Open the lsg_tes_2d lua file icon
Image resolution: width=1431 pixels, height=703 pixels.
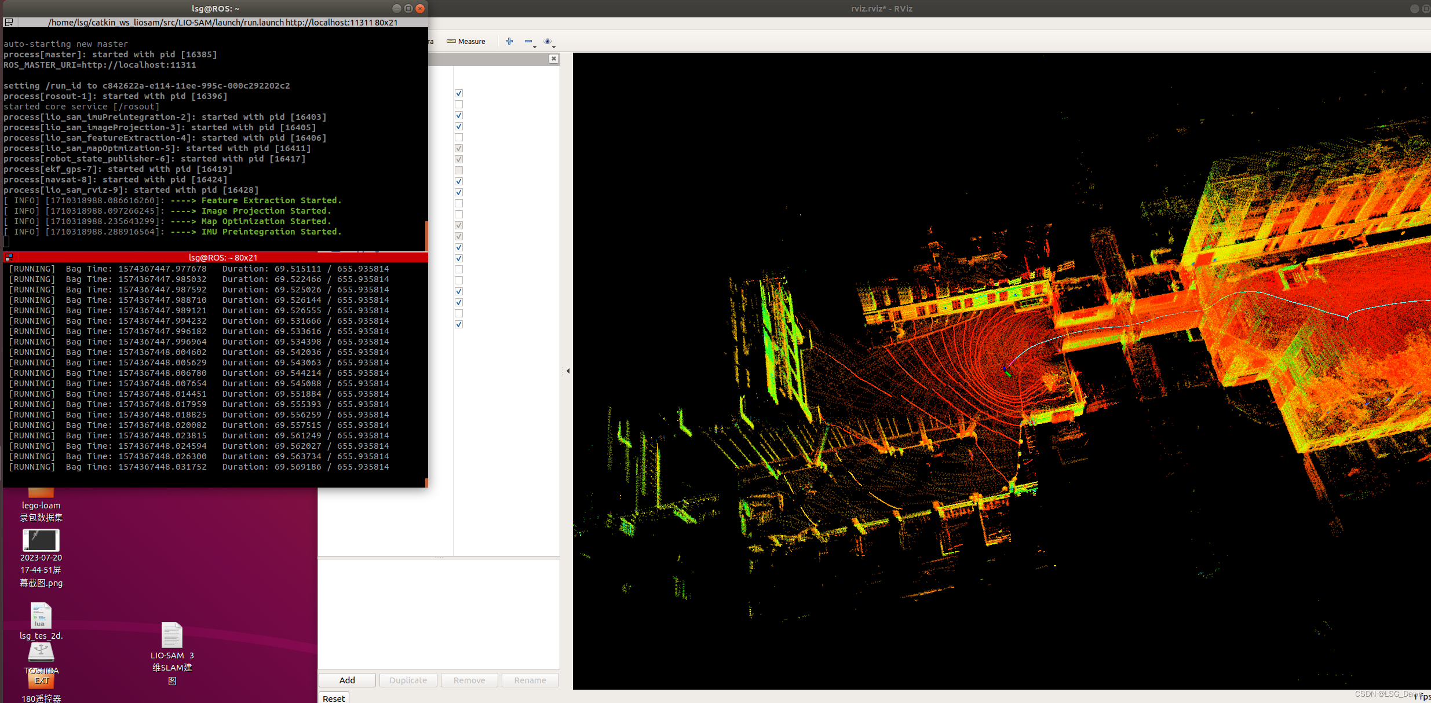coord(41,616)
